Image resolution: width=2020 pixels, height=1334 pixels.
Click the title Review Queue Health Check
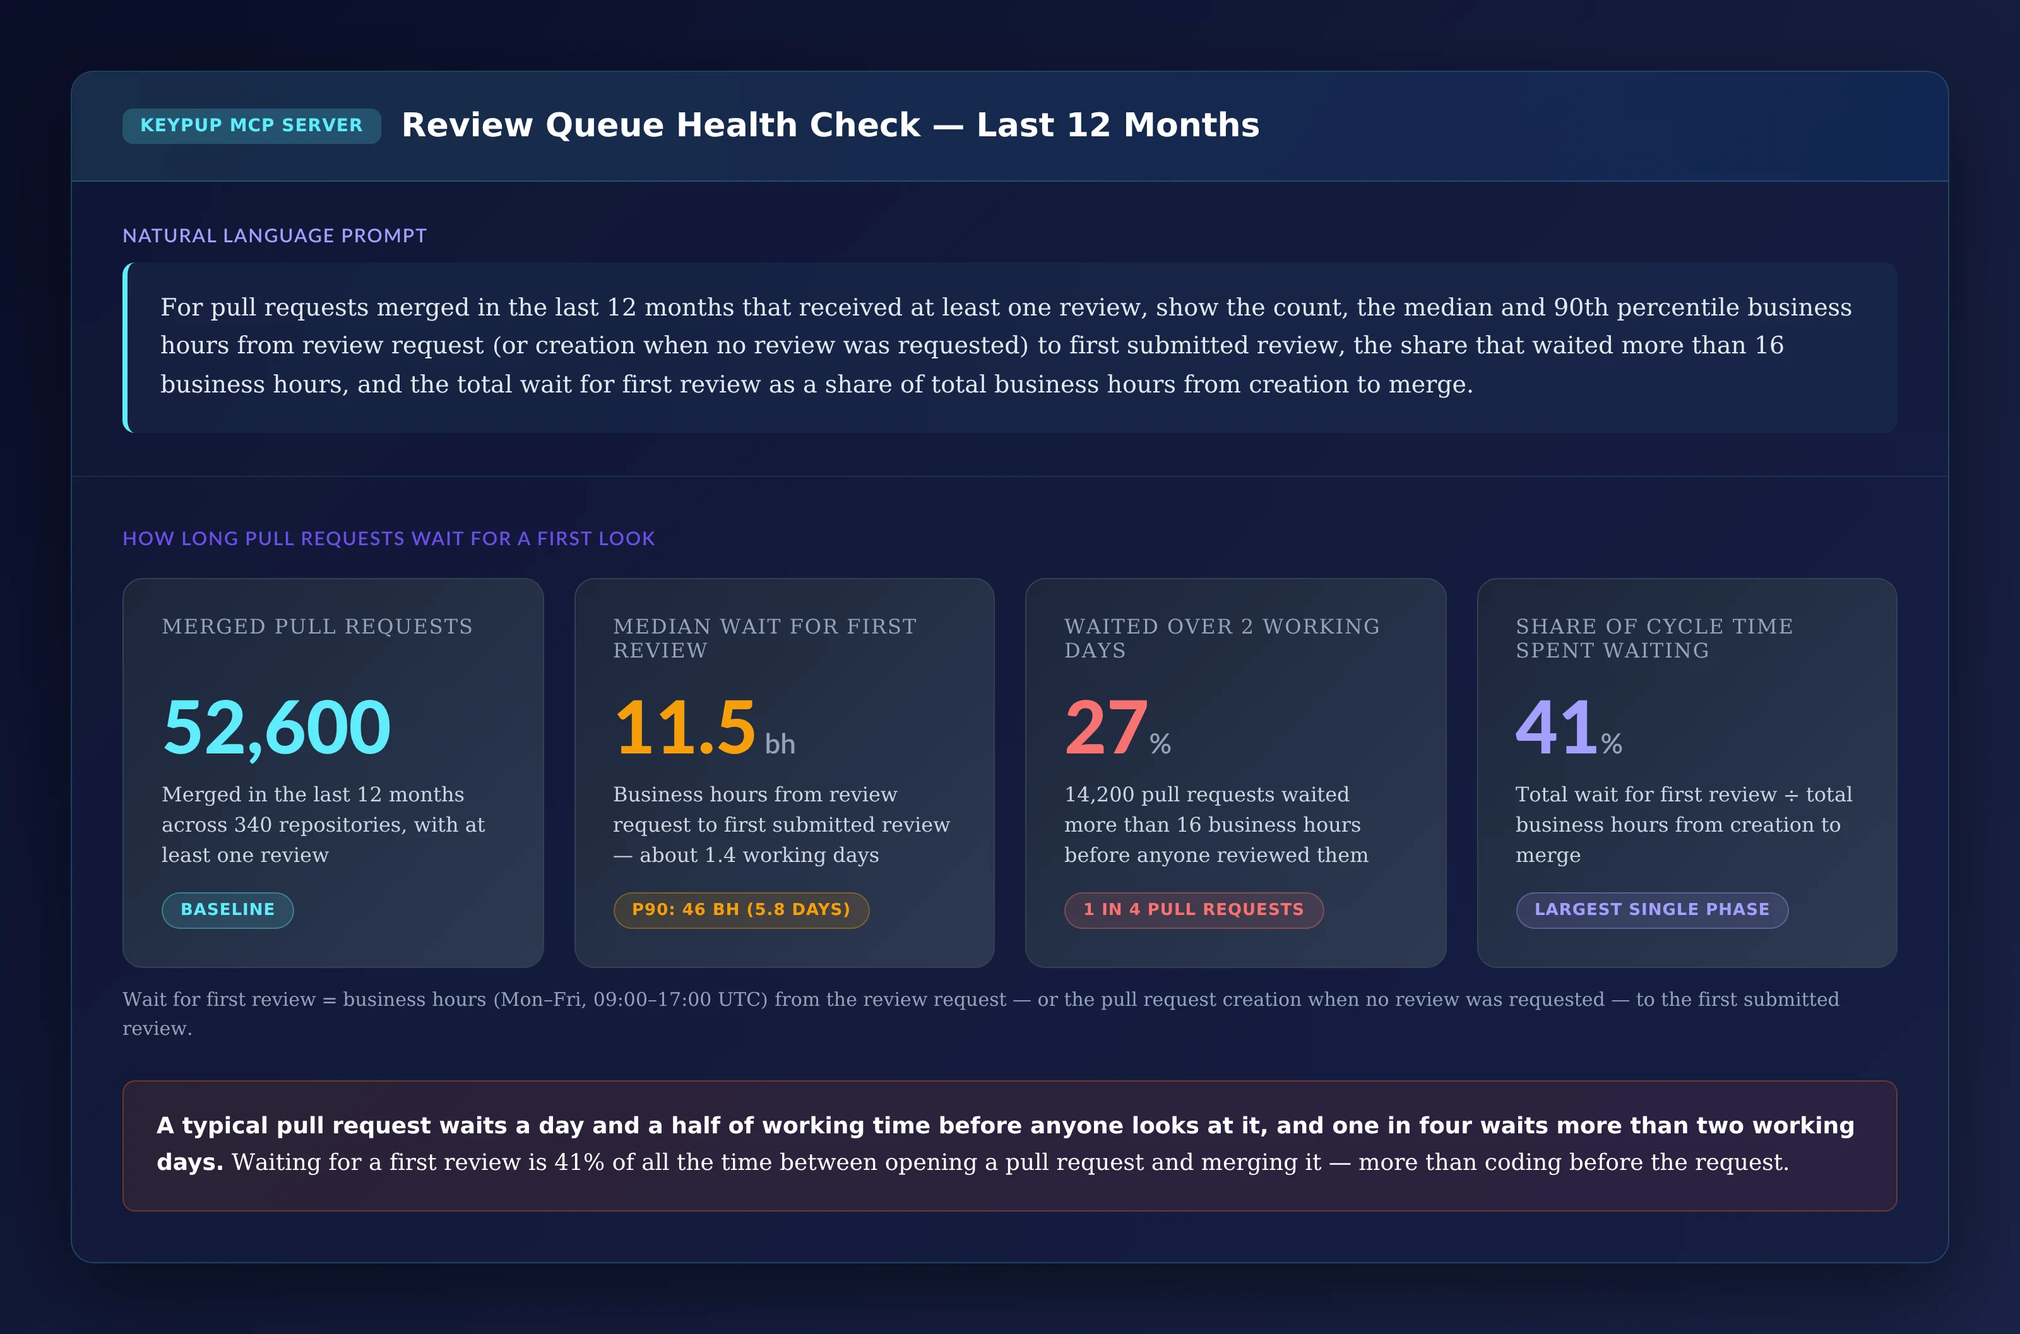829,125
